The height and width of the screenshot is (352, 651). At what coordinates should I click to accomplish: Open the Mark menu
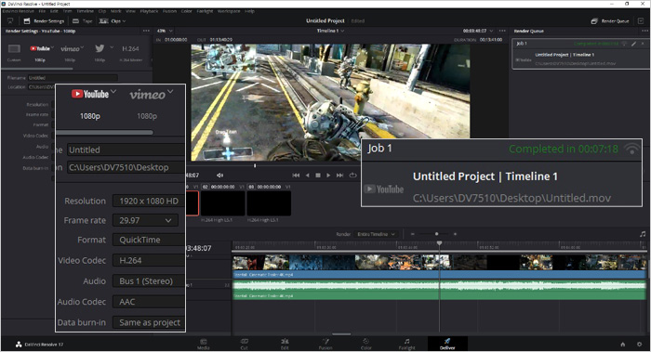116,11
